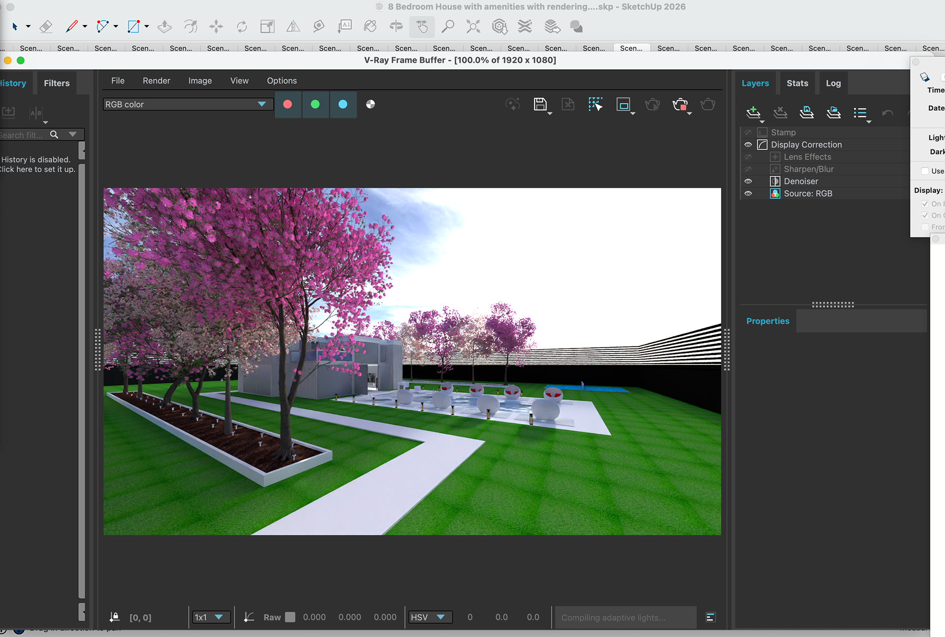Click History is disabled setup message
Viewport: 945px width, 637px height.
point(37,164)
